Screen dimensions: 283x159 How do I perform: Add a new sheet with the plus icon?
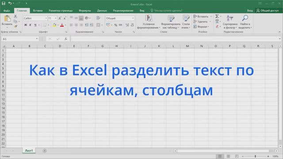click(x=45, y=151)
